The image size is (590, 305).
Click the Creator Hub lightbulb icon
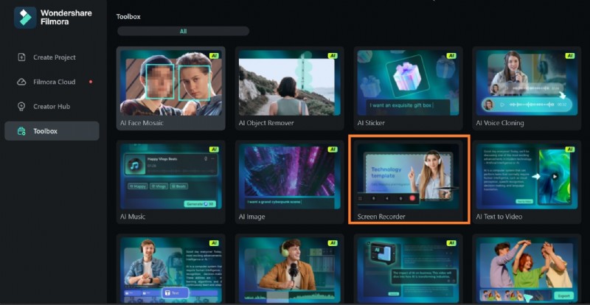[21, 106]
